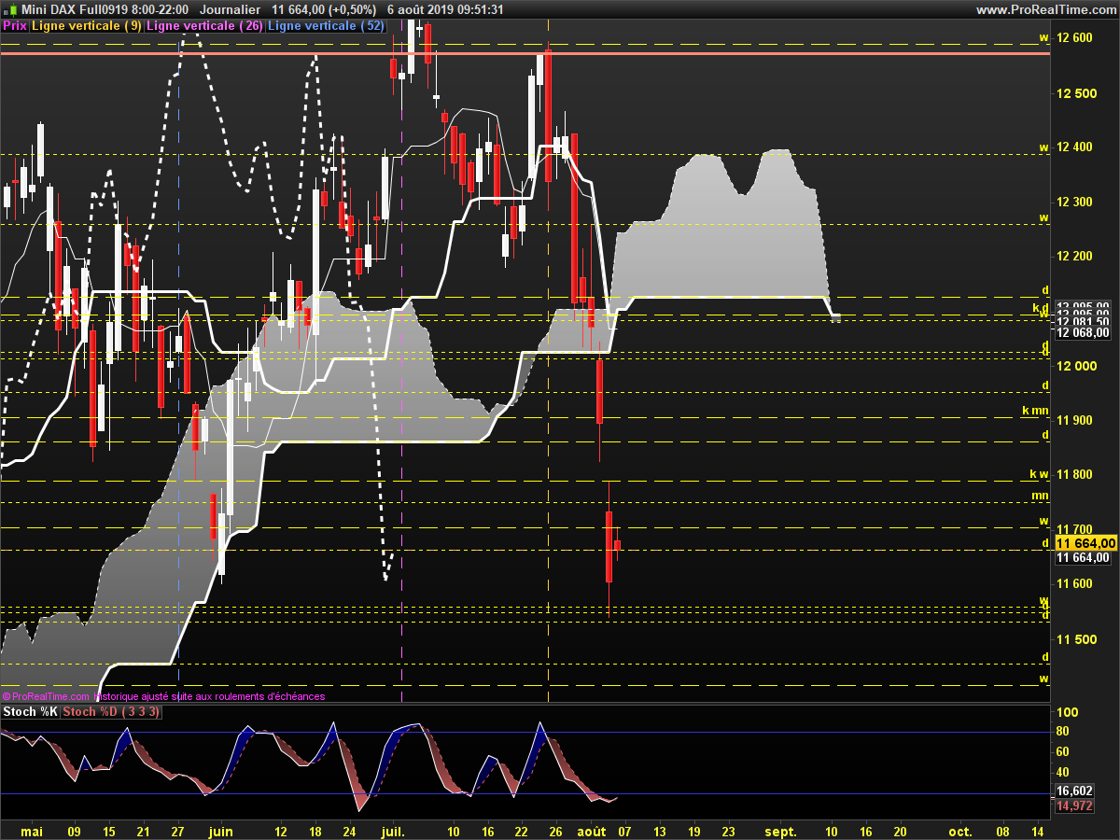Viewport: 1120px width, 840px height.
Task: Click the 40 label on stochastic axis
Action: [1063, 772]
